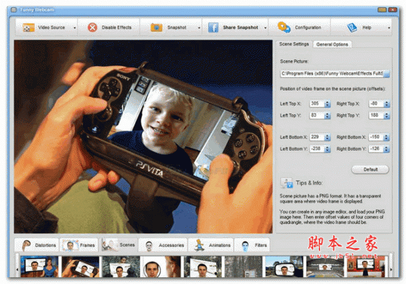Viewport: 406px width, 284px height.
Task: Click the Right Bottom Y value field
Action: pyautogui.click(x=376, y=149)
